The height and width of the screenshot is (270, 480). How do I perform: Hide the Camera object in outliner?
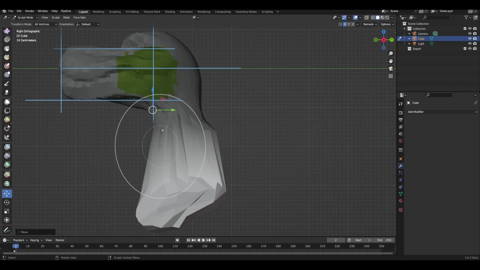tap(469, 33)
